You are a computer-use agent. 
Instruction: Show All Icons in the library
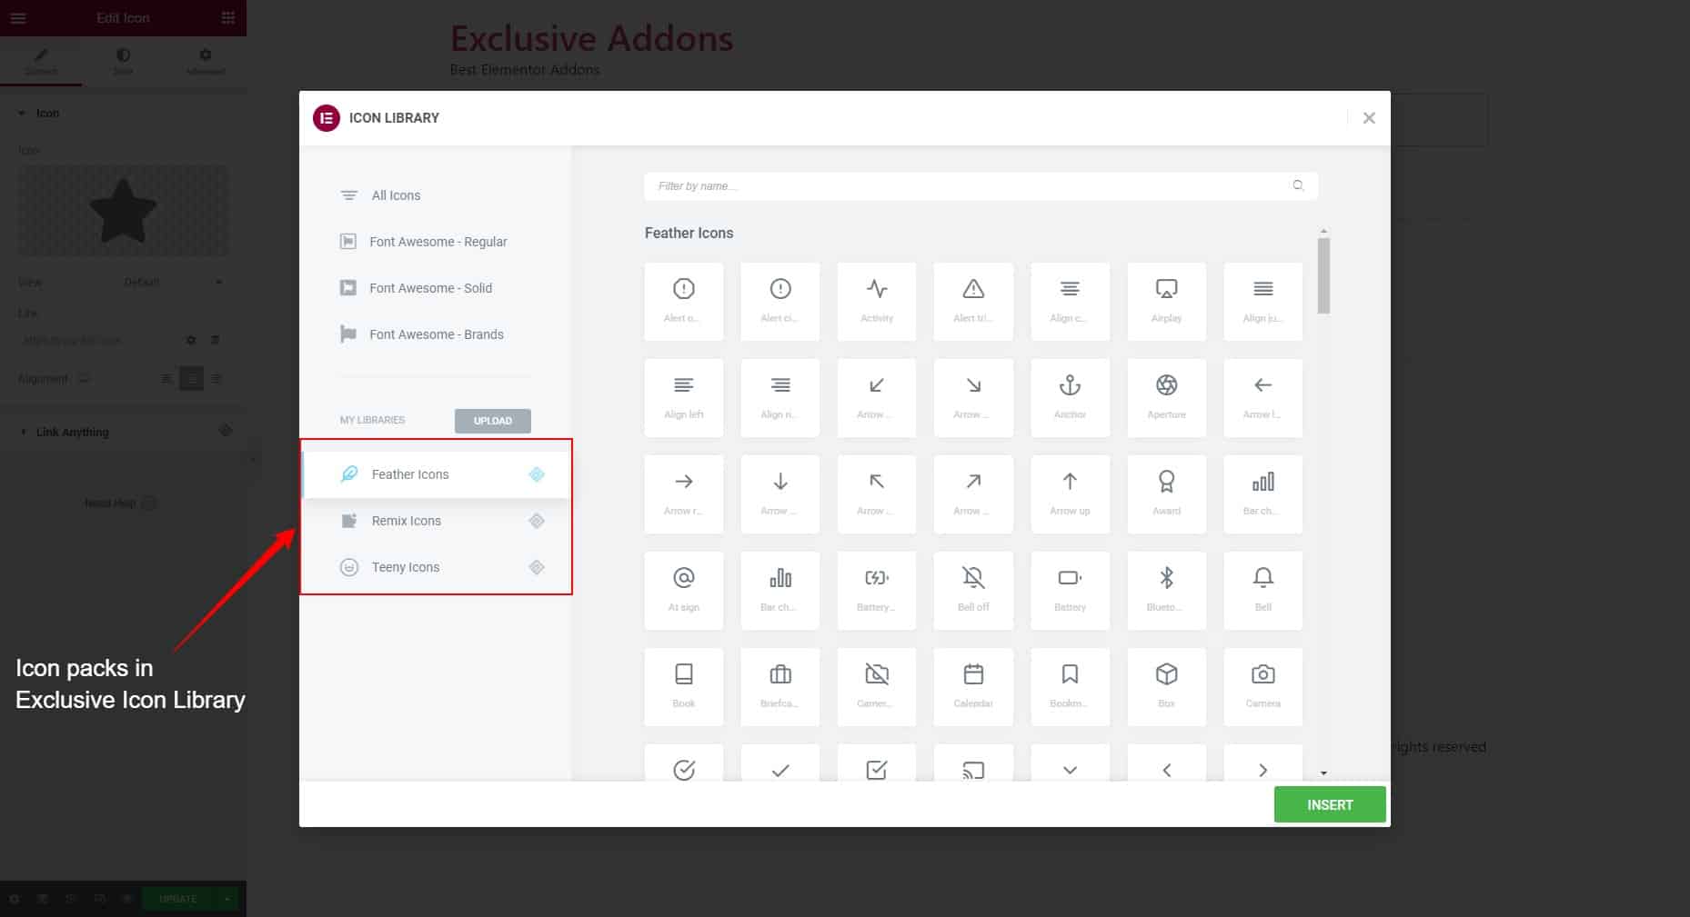(437, 195)
